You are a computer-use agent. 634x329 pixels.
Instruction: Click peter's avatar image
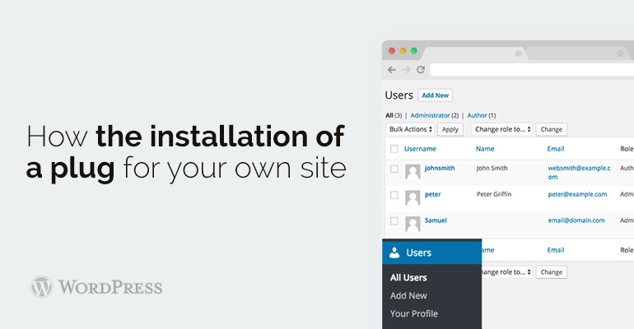pos(413,197)
